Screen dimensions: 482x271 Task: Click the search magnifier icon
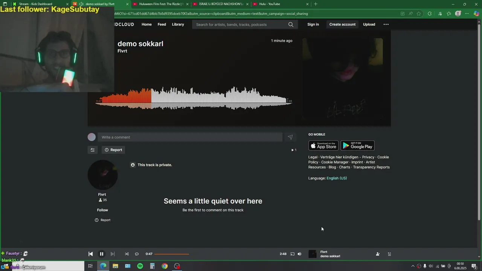[291, 24]
